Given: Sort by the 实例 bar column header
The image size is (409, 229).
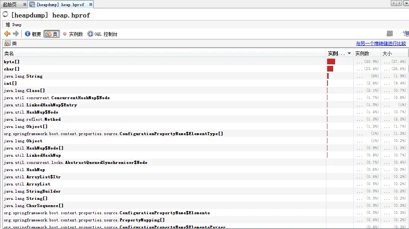Looking at the screenshot, I should tap(339, 53).
